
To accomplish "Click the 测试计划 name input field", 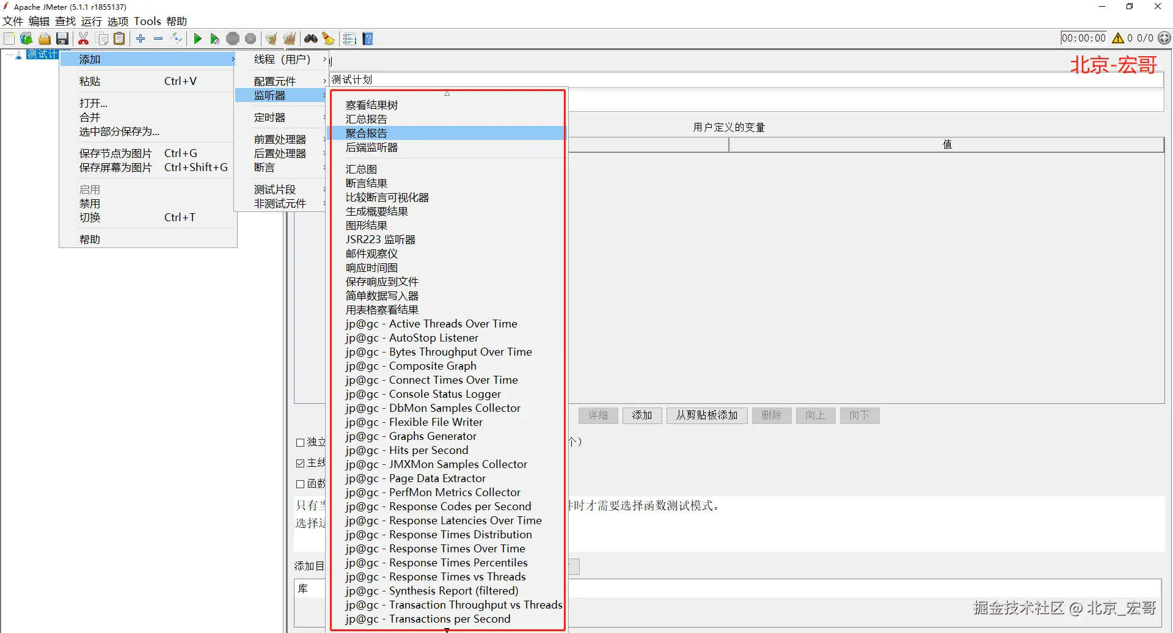I will click(747, 79).
